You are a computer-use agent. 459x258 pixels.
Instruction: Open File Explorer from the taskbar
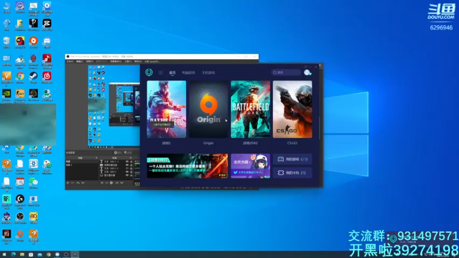[x=22, y=255]
